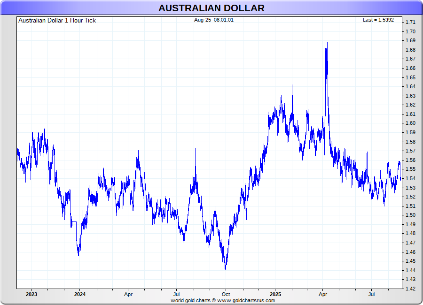The image size is (423, 305).
Task: Select the 2025 x-axis label
Action: click(x=275, y=295)
